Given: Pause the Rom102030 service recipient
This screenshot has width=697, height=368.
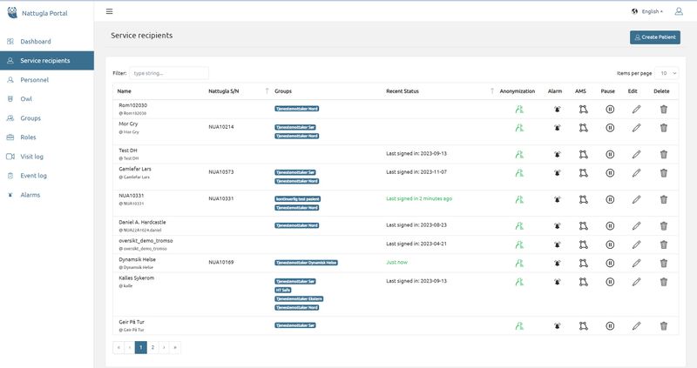Looking at the screenshot, I should 609,109.
